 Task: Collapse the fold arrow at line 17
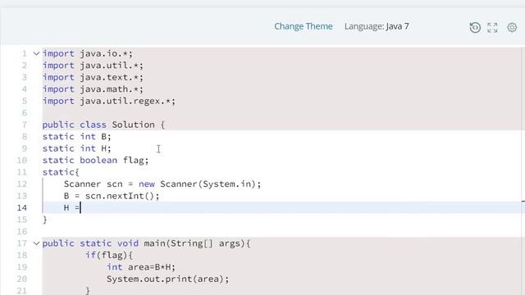pos(36,243)
